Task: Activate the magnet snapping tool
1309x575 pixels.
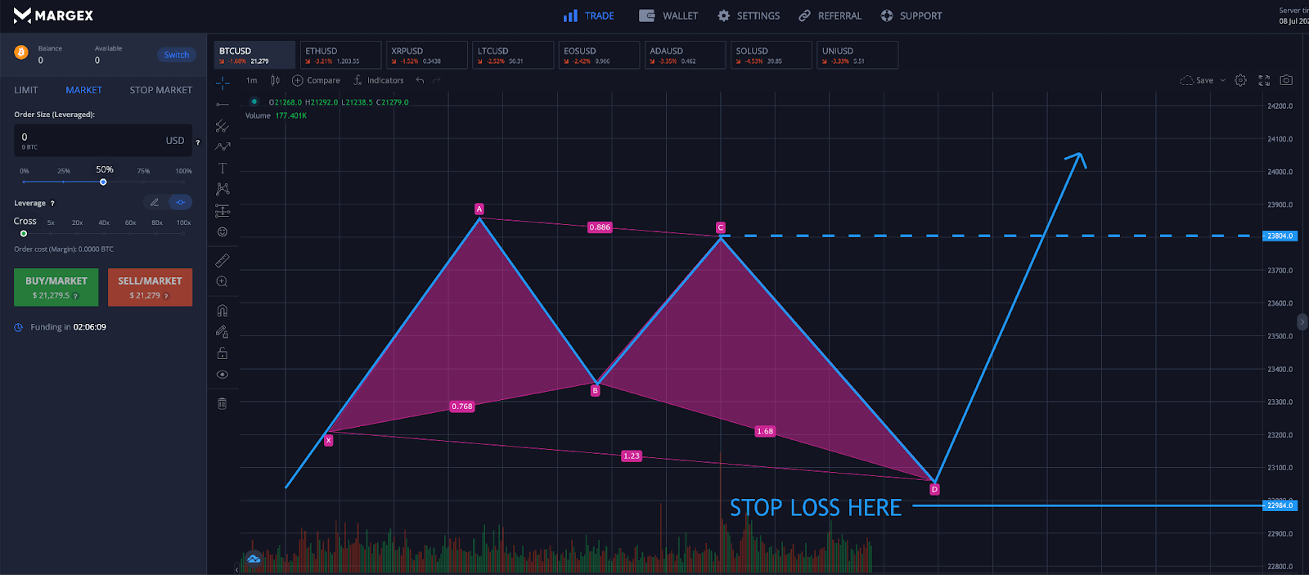Action: pos(223,311)
